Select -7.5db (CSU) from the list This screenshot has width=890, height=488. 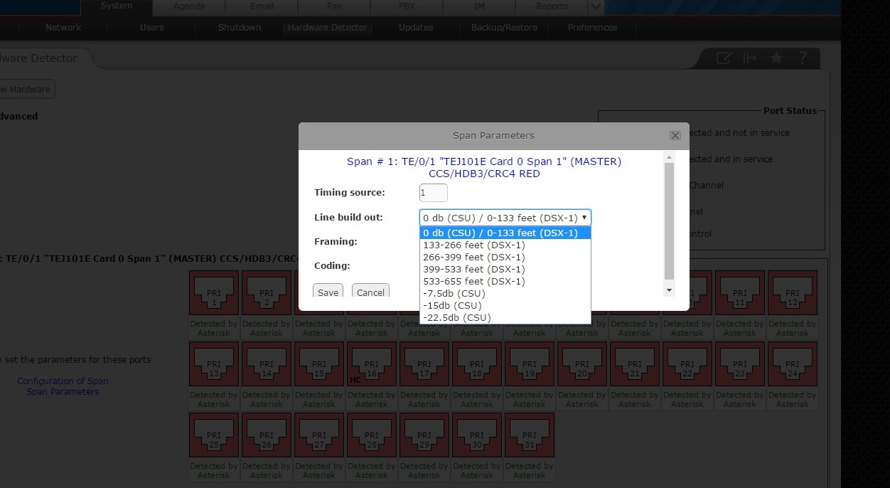pos(454,293)
